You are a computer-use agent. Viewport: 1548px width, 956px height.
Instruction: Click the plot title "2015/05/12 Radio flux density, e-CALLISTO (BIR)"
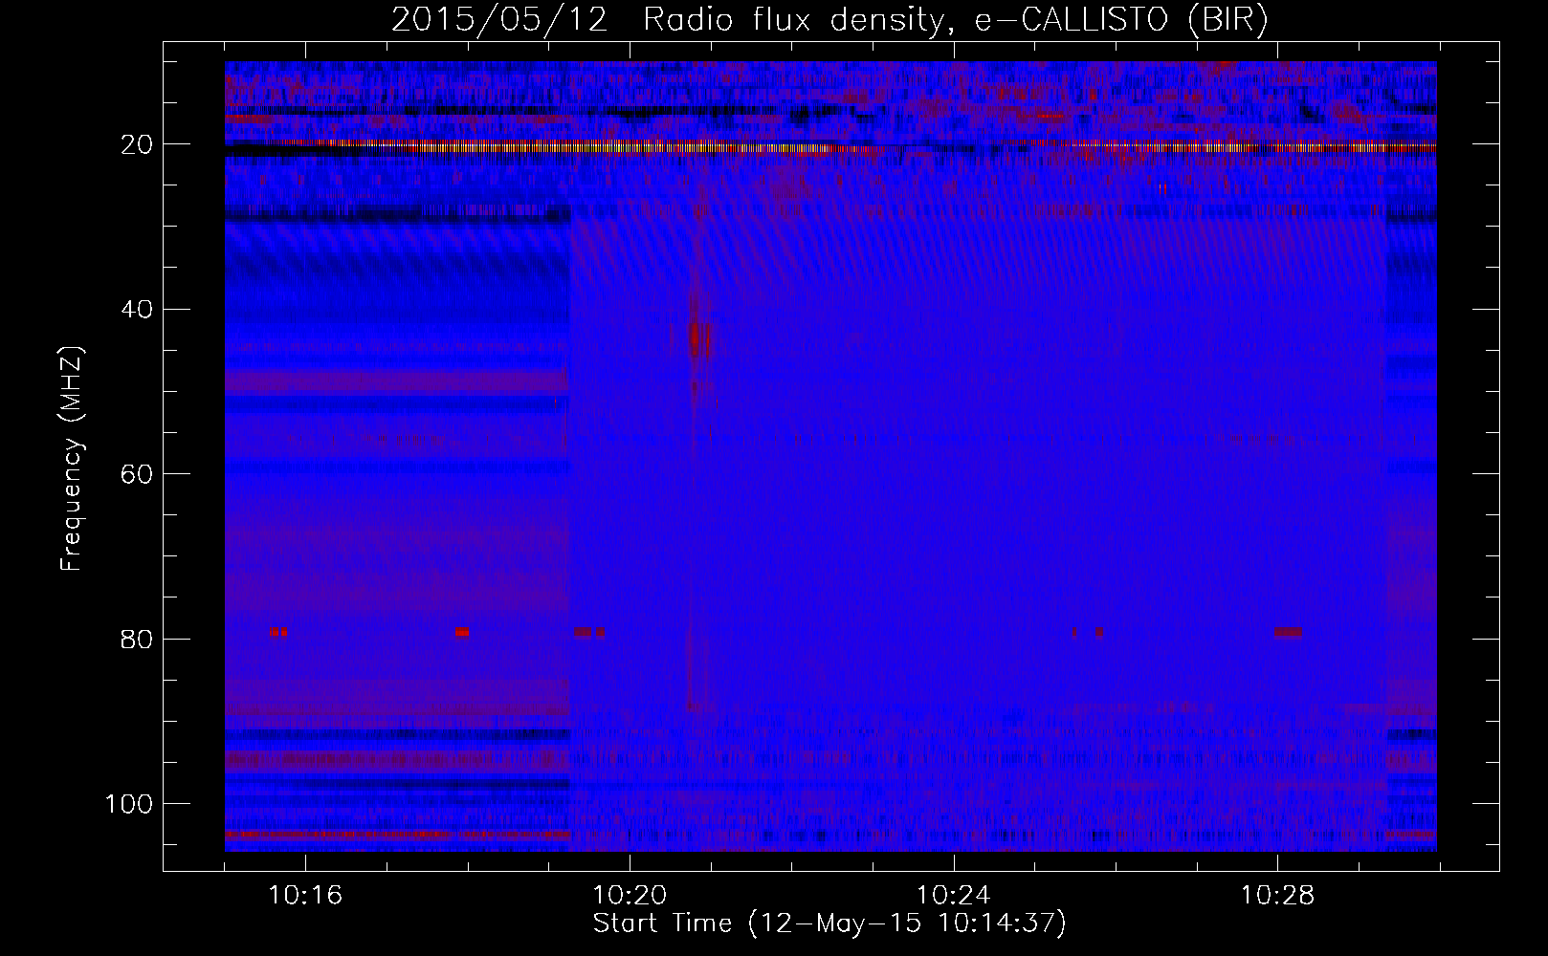tap(829, 20)
